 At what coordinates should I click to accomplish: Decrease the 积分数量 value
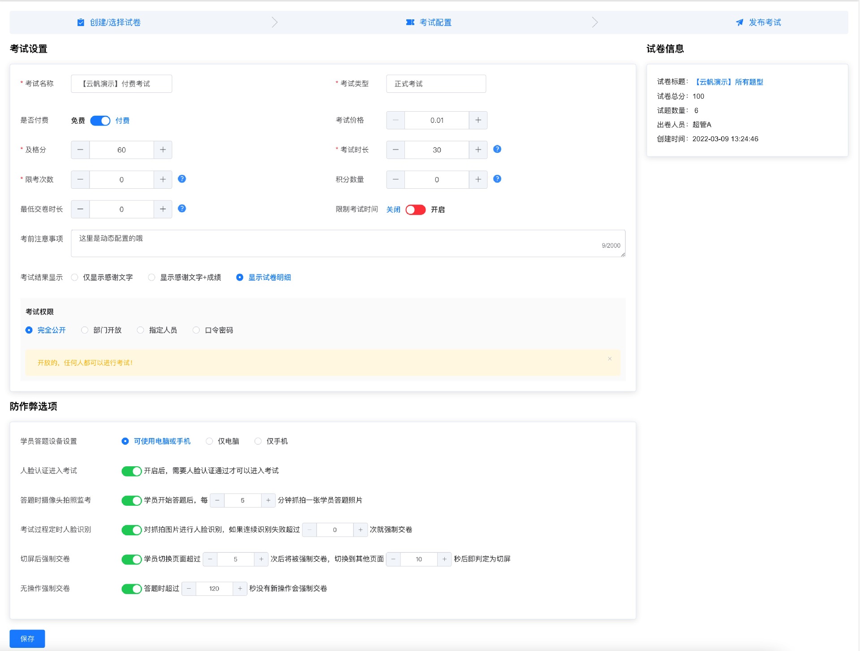396,179
